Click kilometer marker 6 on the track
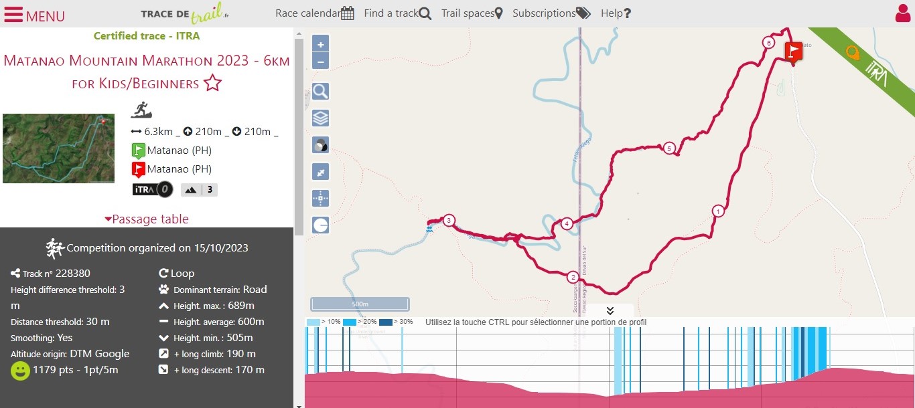Screen dimensions: 915x408 (x=768, y=43)
